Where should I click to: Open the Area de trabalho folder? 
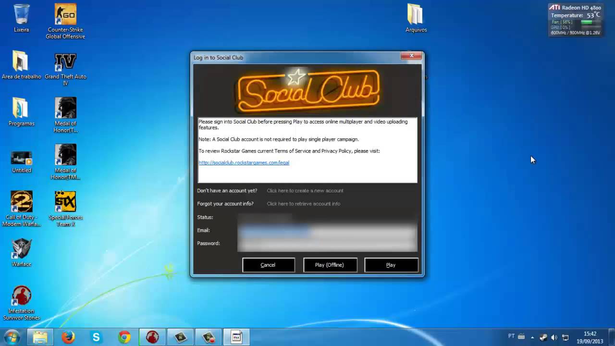click(x=21, y=65)
